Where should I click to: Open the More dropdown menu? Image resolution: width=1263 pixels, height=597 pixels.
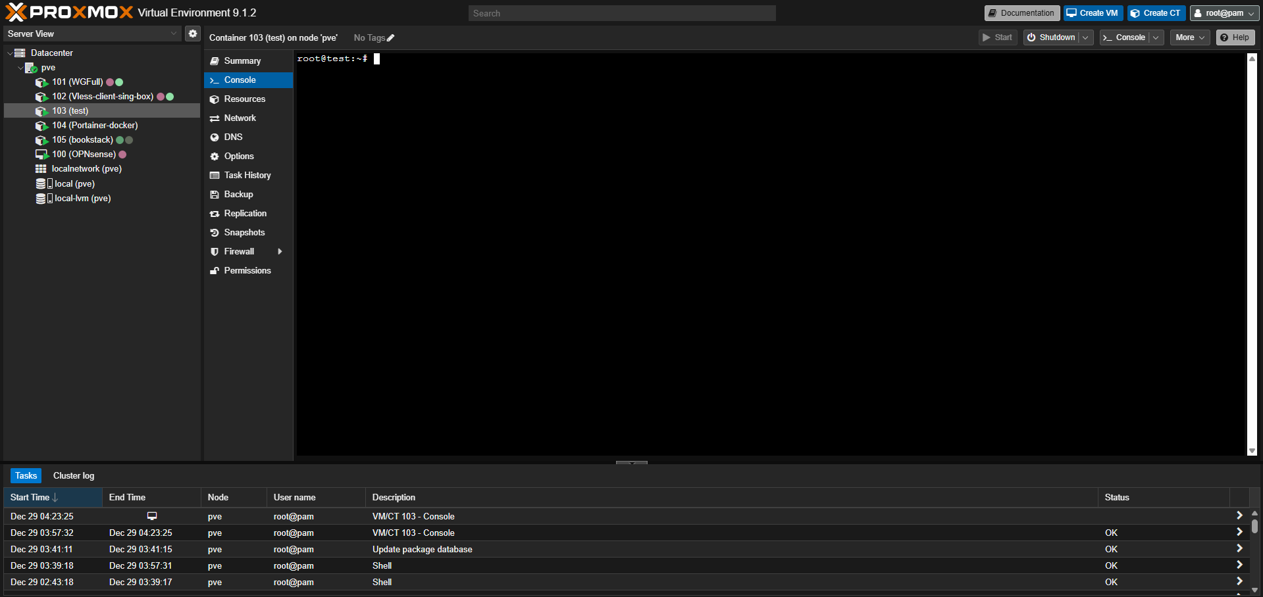[x=1190, y=37]
